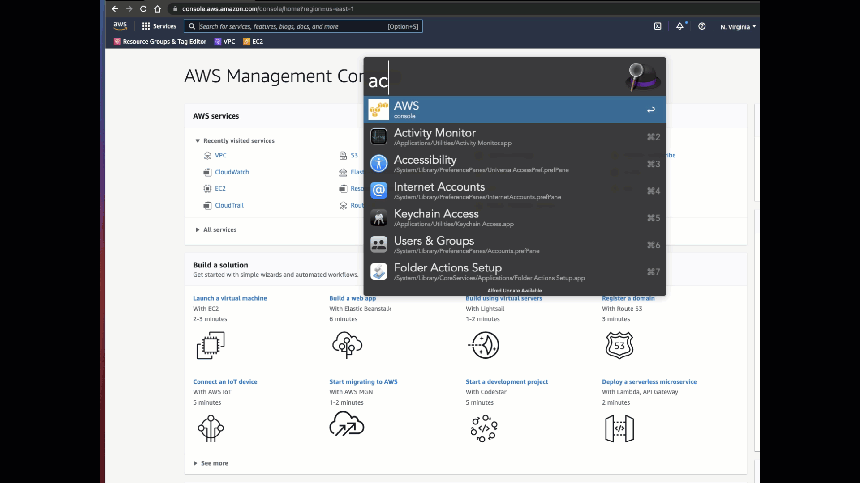Open the CloudShell terminal icon
Screen dimensions: 860x483
(x=658, y=26)
